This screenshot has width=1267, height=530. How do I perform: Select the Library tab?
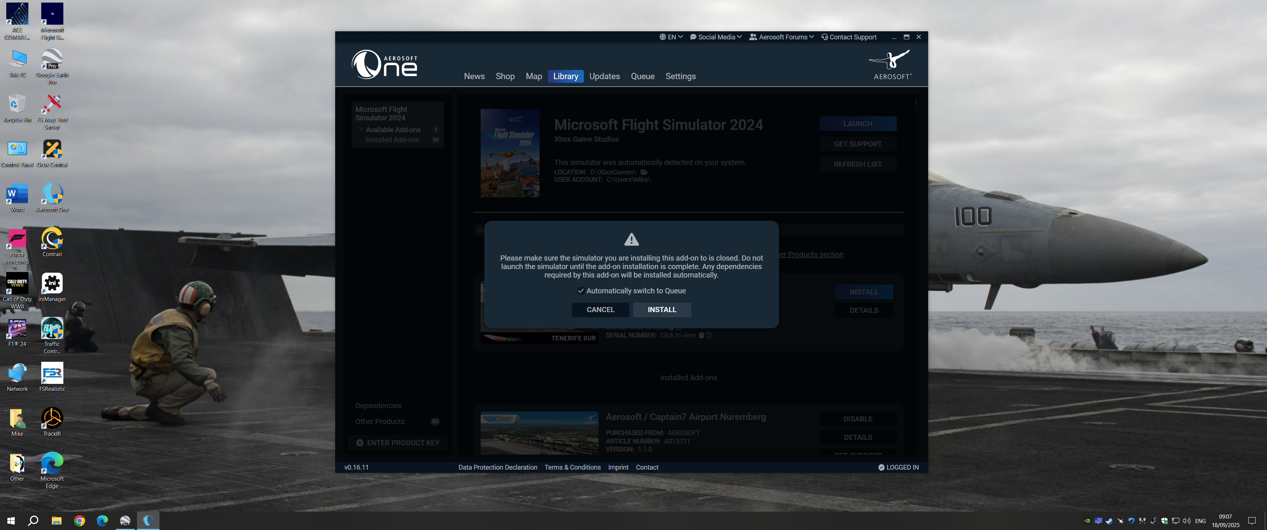point(566,76)
